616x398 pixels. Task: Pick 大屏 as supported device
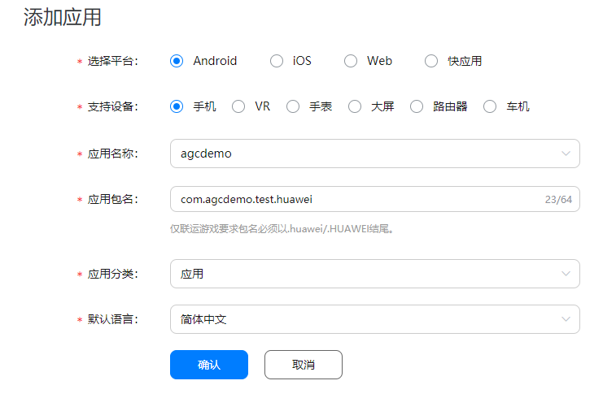[x=355, y=106]
